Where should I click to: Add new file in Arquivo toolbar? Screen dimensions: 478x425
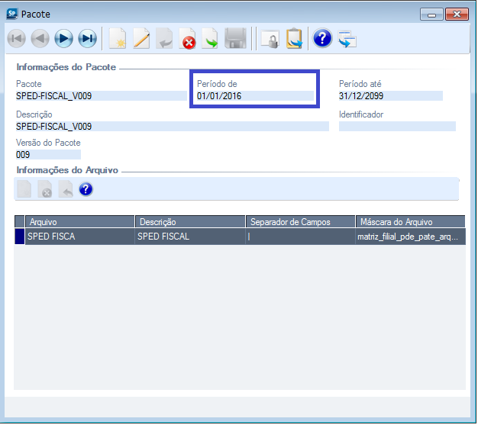[x=24, y=189]
